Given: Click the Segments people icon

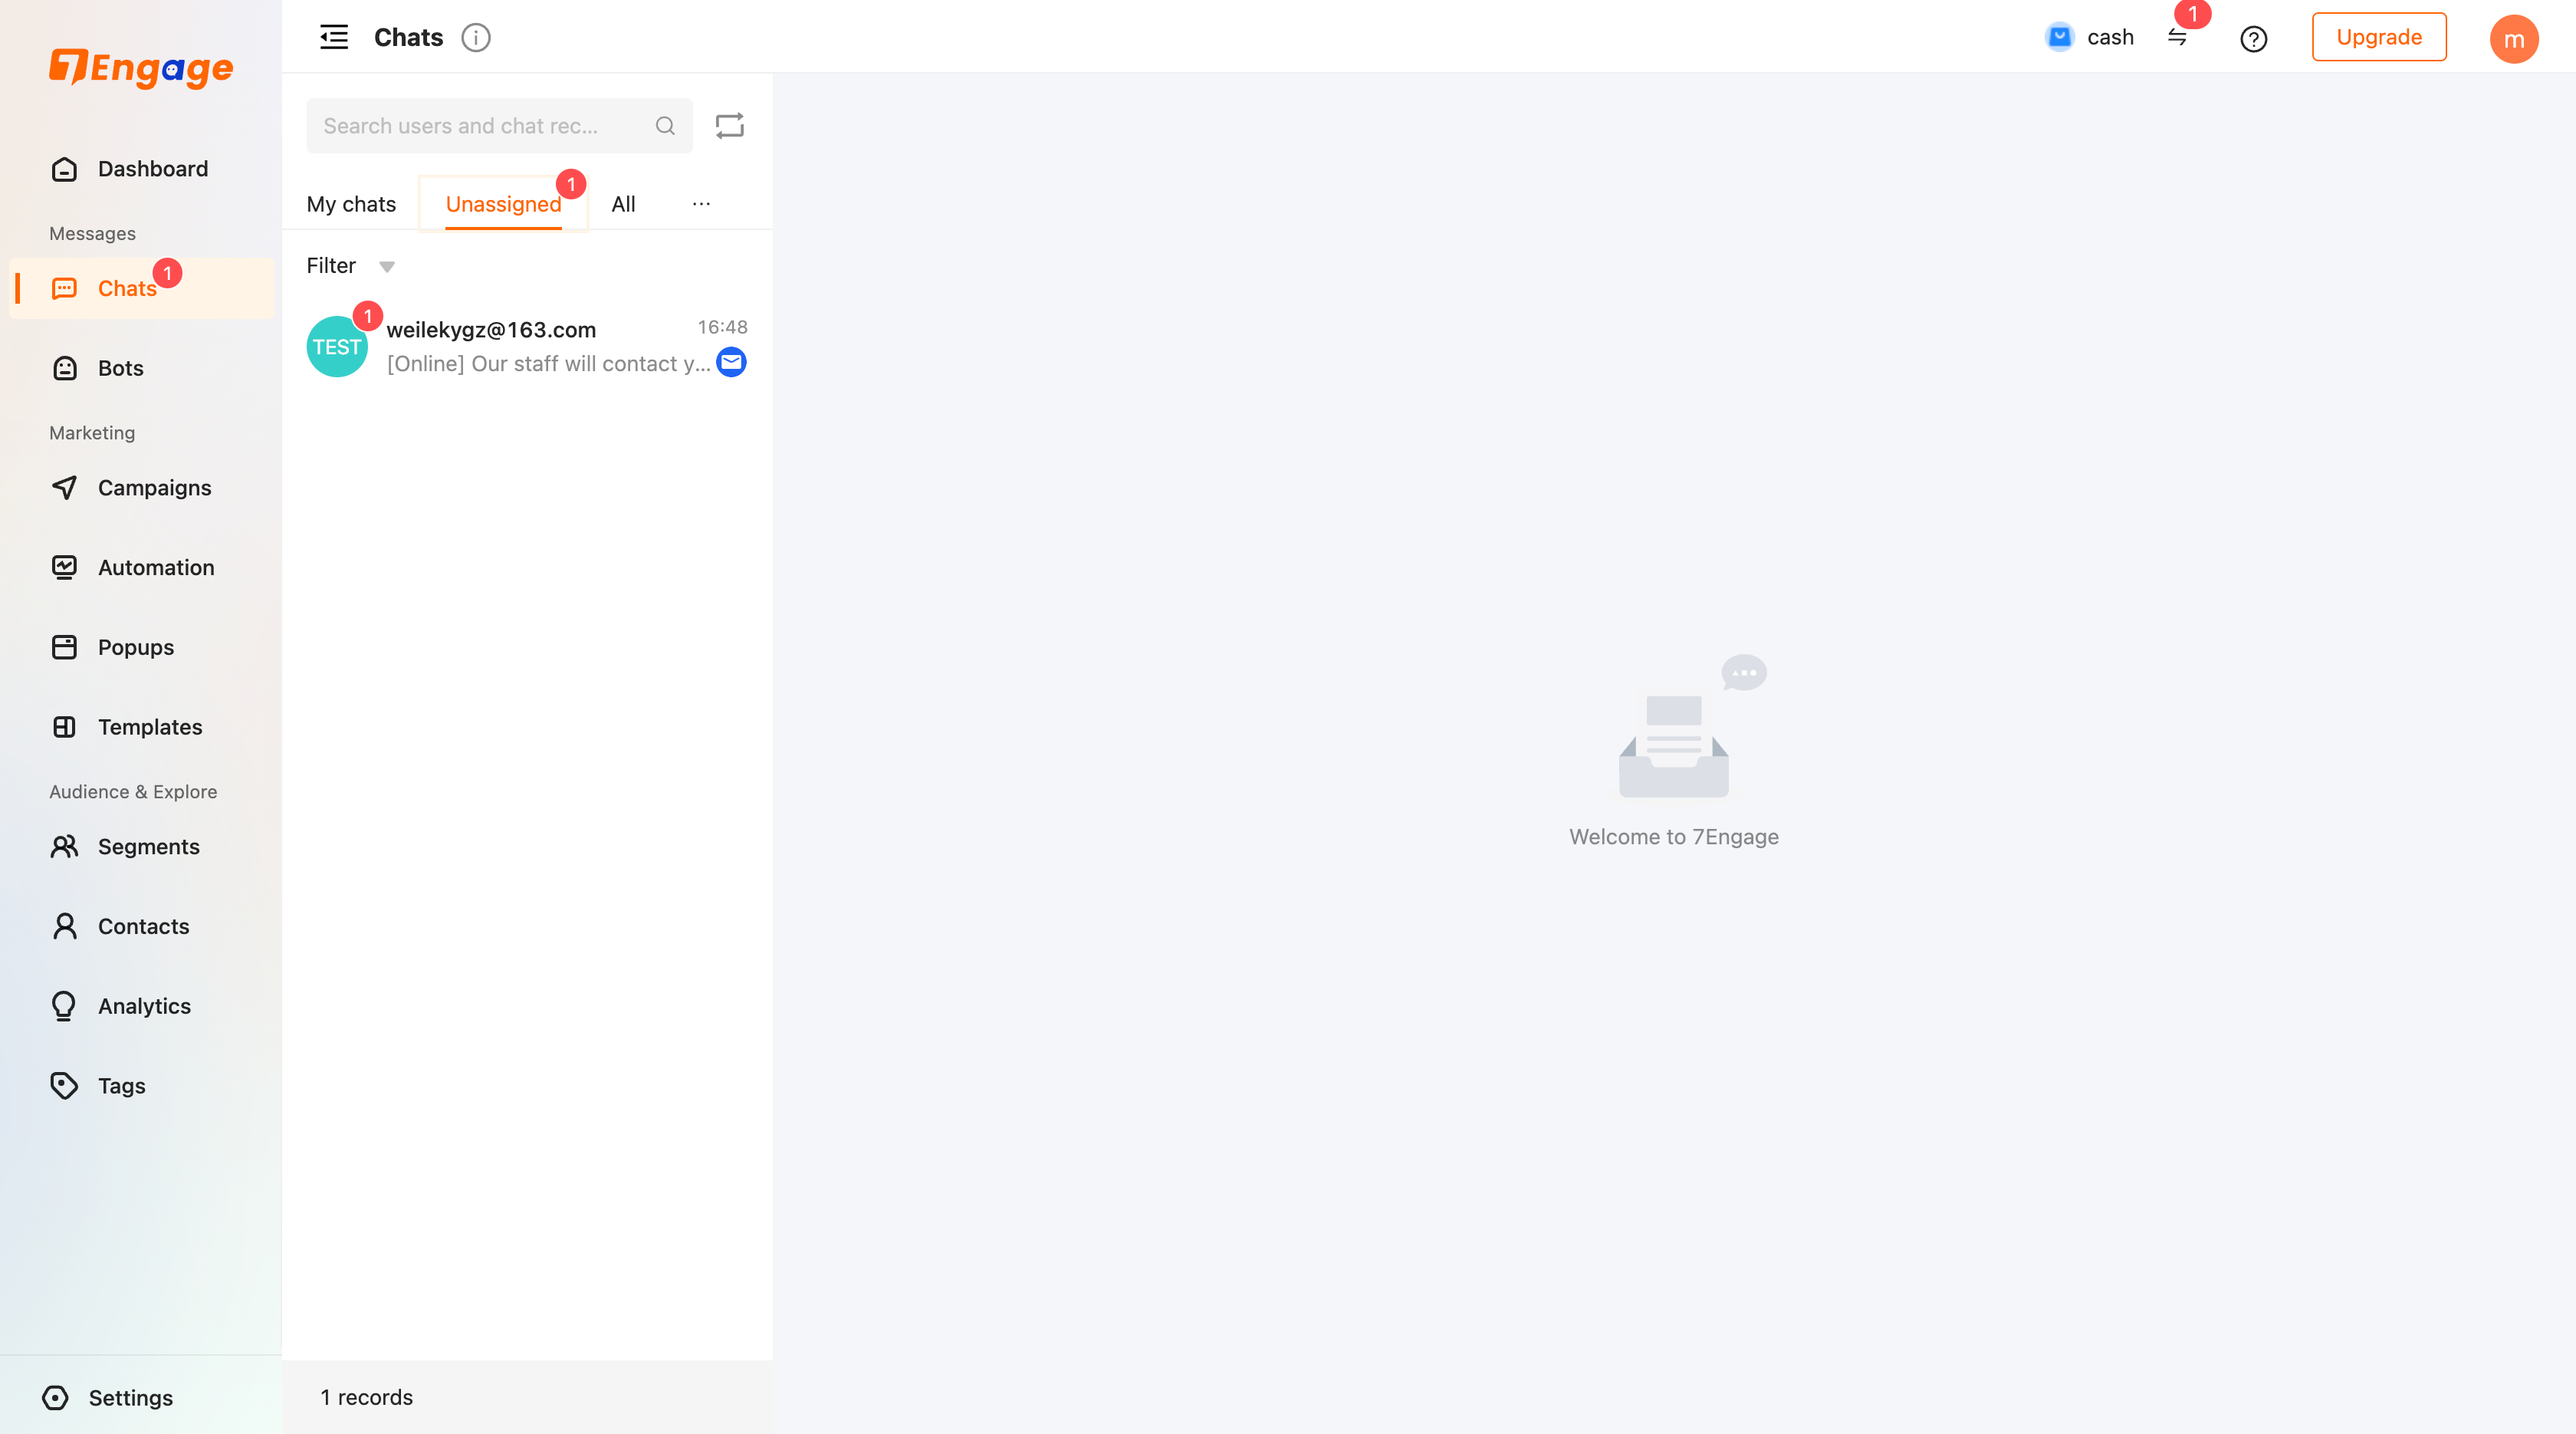Looking at the screenshot, I should click(x=64, y=847).
